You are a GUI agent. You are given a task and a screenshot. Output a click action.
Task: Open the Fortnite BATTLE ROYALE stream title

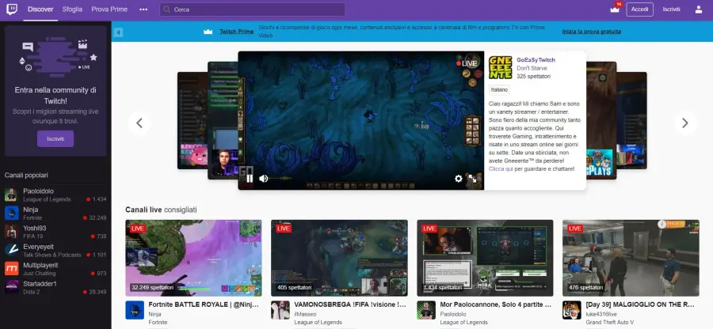click(x=204, y=305)
